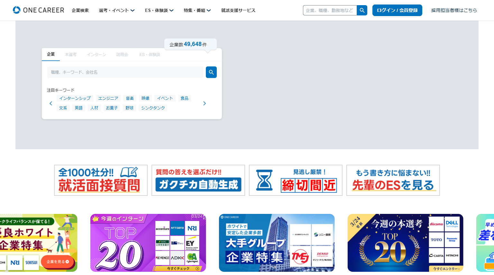Switch to the 説明会 tab
Screen dimensions: 494x275
(122, 54)
